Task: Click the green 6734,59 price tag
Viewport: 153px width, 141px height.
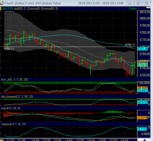Action: tap(143, 65)
